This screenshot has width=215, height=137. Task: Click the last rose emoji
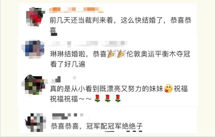118,99
